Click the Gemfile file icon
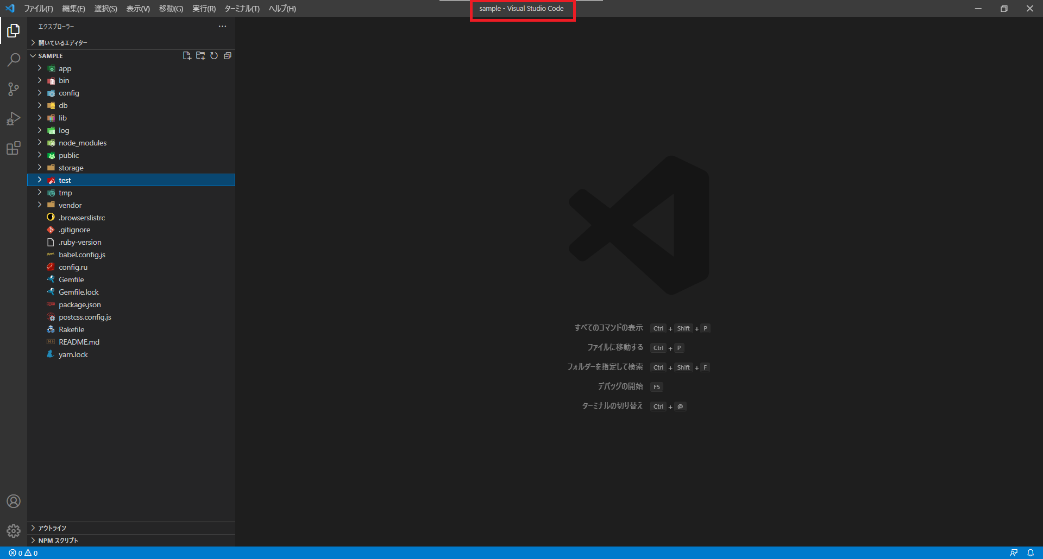Screen dimensions: 1043x559 pyautogui.click(x=51, y=279)
